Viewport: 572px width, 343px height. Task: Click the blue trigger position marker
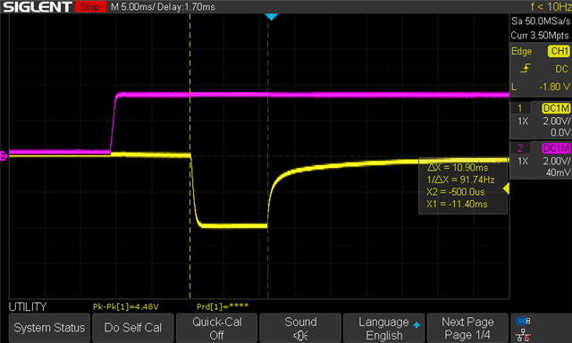click(271, 17)
